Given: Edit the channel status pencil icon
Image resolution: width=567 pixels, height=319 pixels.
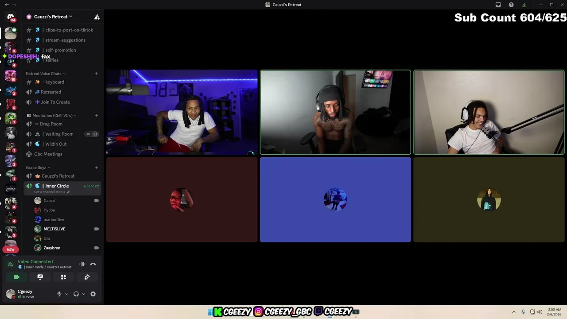Looking at the screenshot, I should pyautogui.click(x=68, y=192).
